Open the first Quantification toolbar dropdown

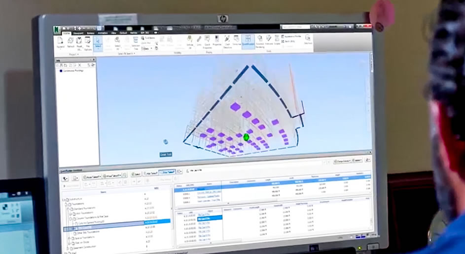point(65,179)
